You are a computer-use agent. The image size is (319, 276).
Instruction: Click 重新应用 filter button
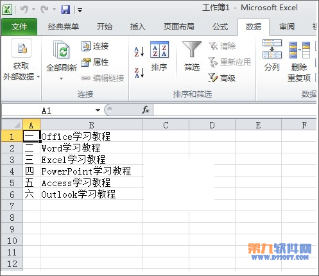coord(229,62)
